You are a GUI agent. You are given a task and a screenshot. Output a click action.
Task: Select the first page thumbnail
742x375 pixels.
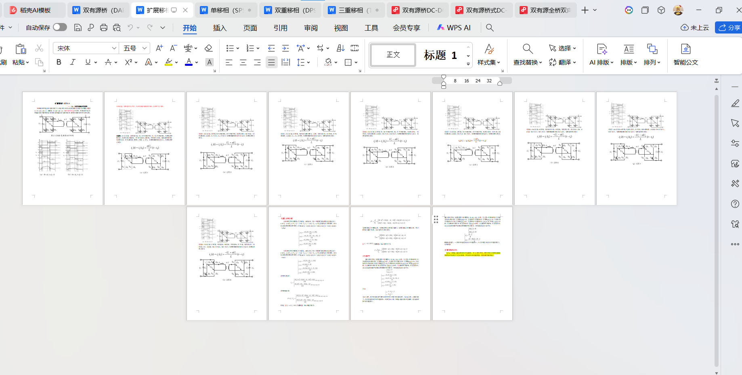coord(63,148)
